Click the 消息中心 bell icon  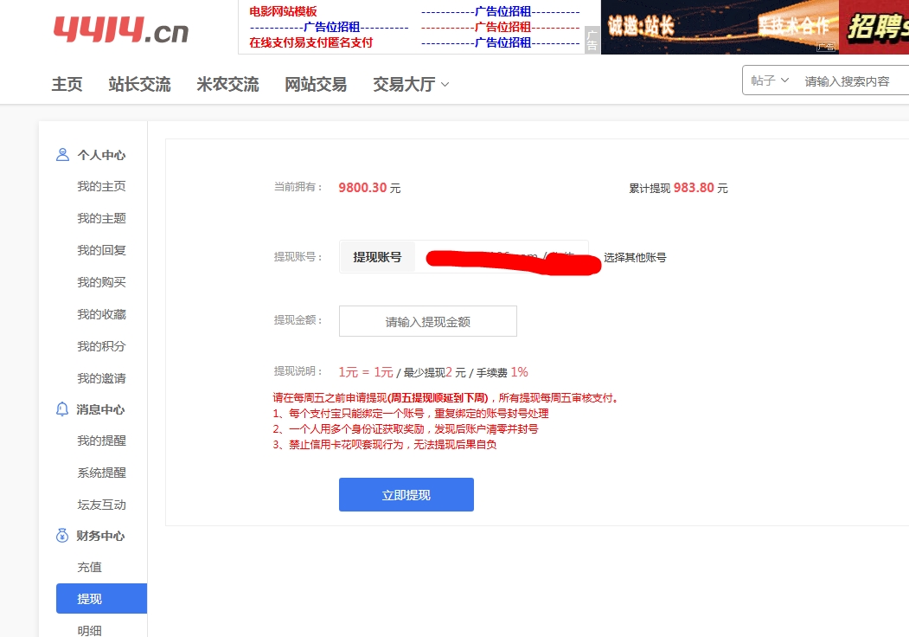[62, 409]
